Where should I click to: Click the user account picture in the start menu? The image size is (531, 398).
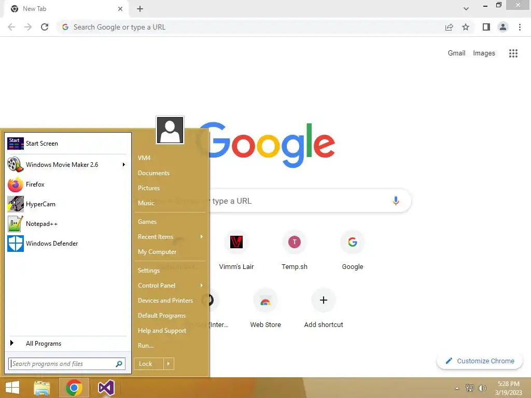click(x=170, y=130)
